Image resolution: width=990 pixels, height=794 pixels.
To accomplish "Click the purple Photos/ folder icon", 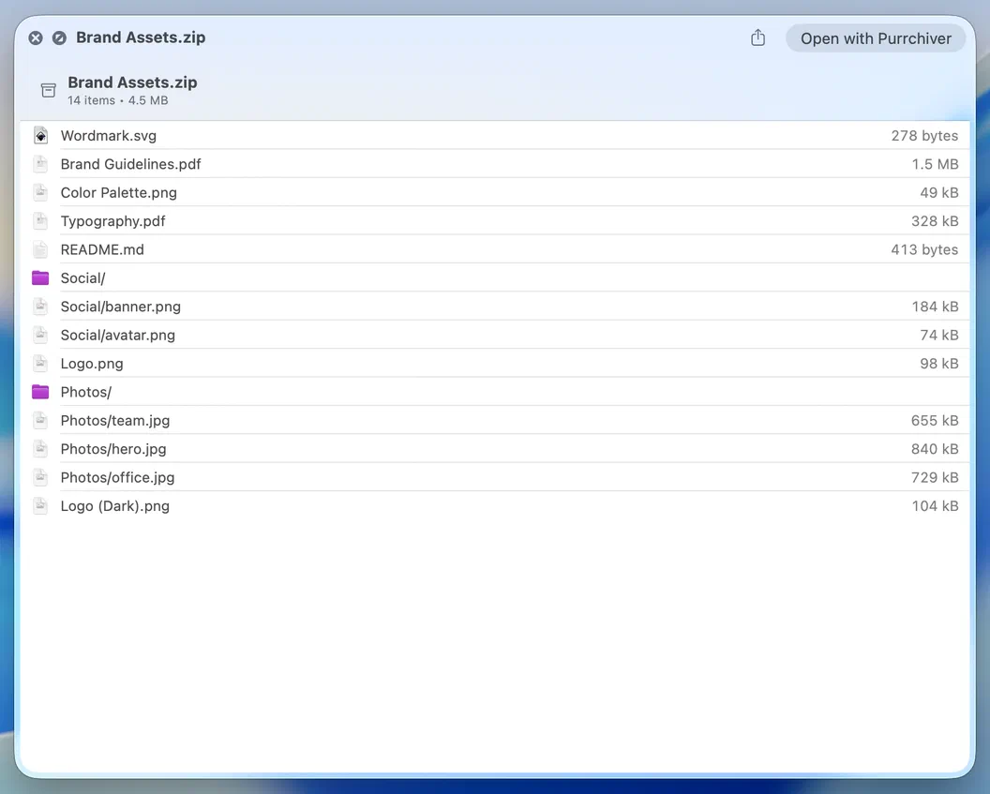I will (x=40, y=392).
